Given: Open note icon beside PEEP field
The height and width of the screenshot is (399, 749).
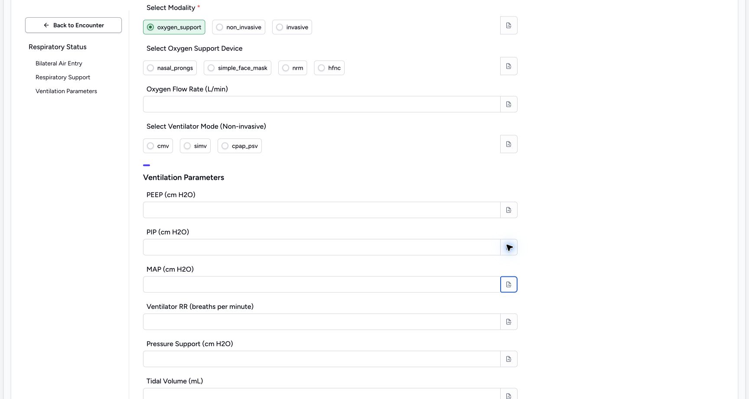Looking at the screenshot, I should pos(509,210).
